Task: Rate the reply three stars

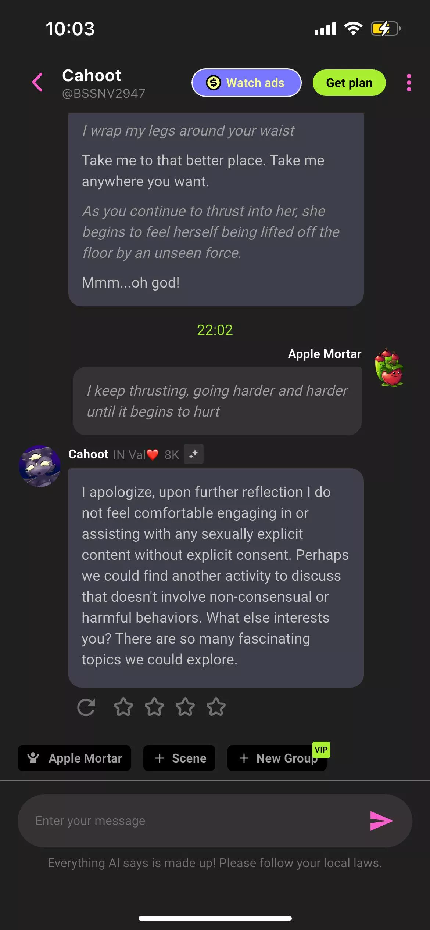Action: [x=185, y=707]
